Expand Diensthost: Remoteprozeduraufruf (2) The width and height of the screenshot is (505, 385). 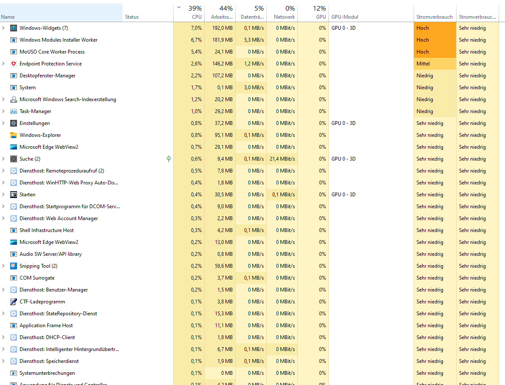(x=3, y=171)
